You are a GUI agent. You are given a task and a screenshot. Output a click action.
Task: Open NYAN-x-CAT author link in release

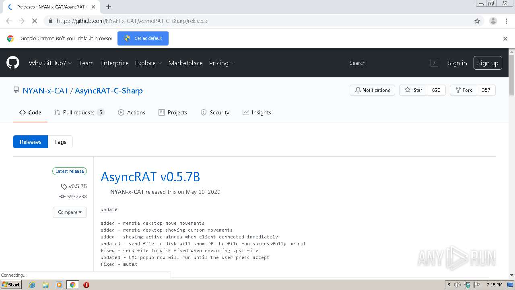pos(127,192)
